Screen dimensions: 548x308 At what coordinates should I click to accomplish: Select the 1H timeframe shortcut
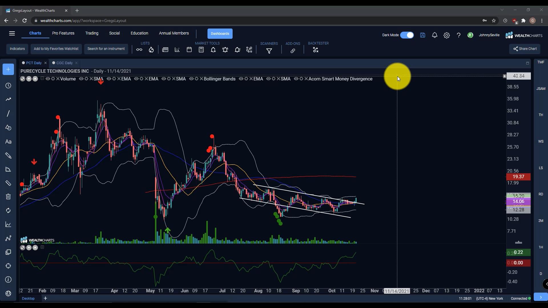pyautogui.click(x=541, y=247)
